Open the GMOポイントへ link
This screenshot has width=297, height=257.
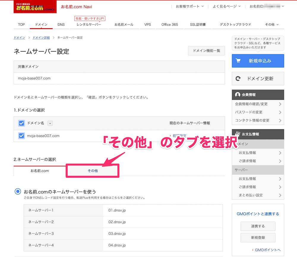[x=268, y=250]
